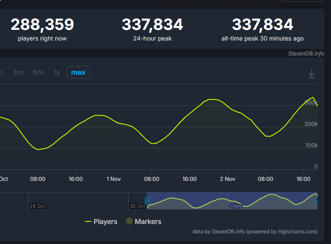This screenshot has width=331, height=244.
Task: Click the 30 Oct navigator label
Action: click(x=137, y=206)
